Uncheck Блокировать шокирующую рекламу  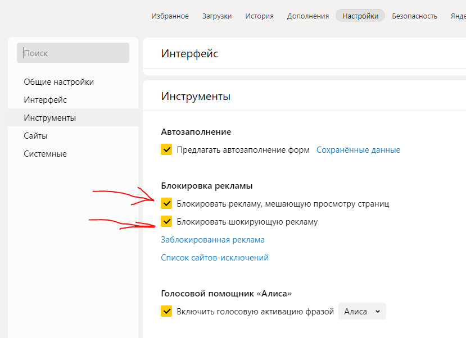point(166,221)
